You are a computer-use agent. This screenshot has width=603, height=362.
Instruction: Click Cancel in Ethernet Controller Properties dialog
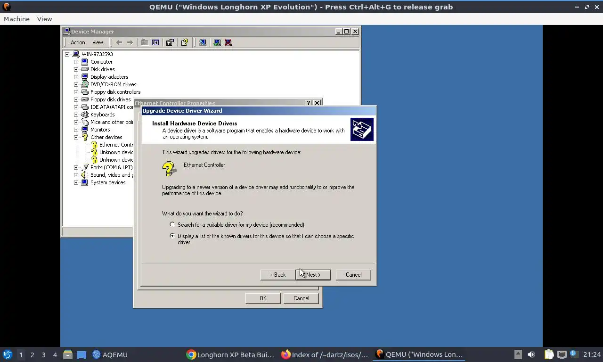click(x=301, y=298)
